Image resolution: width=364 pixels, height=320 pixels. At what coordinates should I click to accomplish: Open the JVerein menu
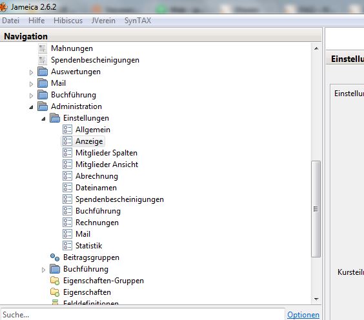click(x=103, y=21)
